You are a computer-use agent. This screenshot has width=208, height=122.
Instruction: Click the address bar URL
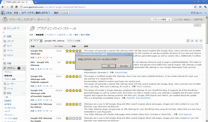pos(54,7)
